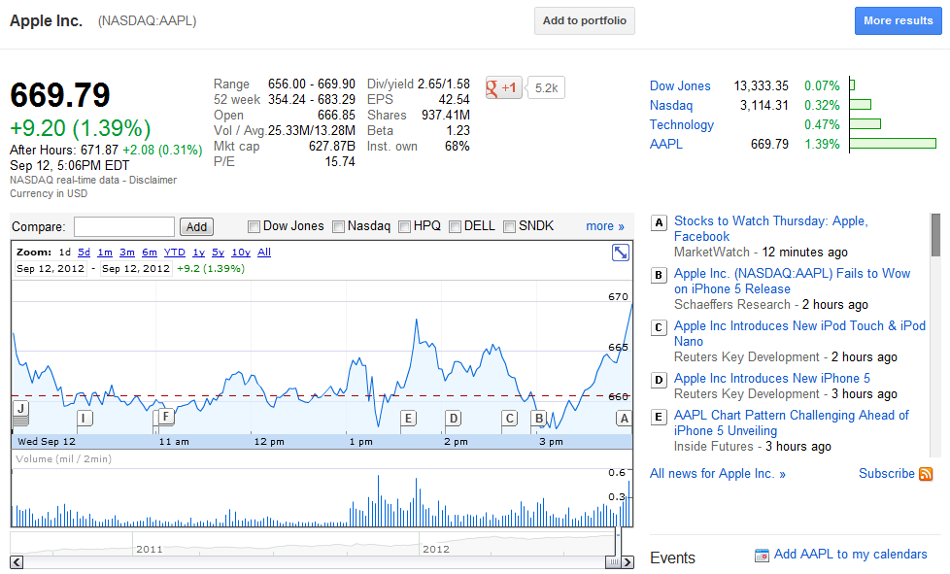
Task: Click the Add compare button
Action: tap(196, 227)
